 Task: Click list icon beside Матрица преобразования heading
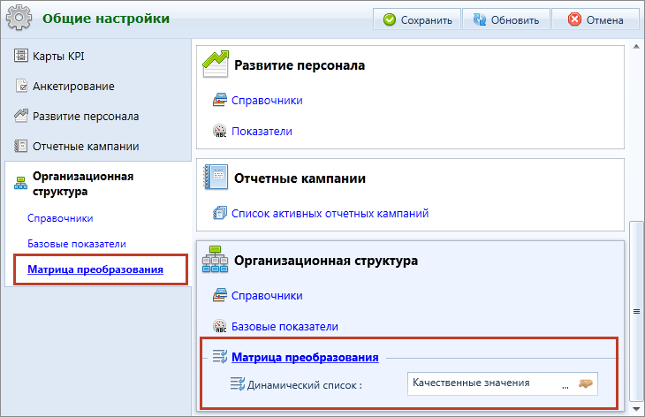coord(220,357)
